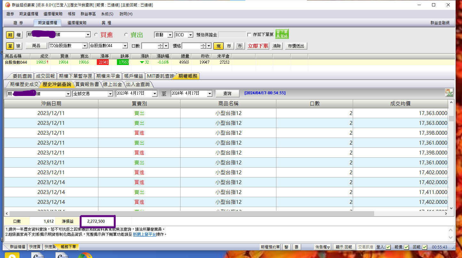The width and height of the screenshot is (462, 258).
Task: Open the 新網上發平台 link
Action: [144, 234]
